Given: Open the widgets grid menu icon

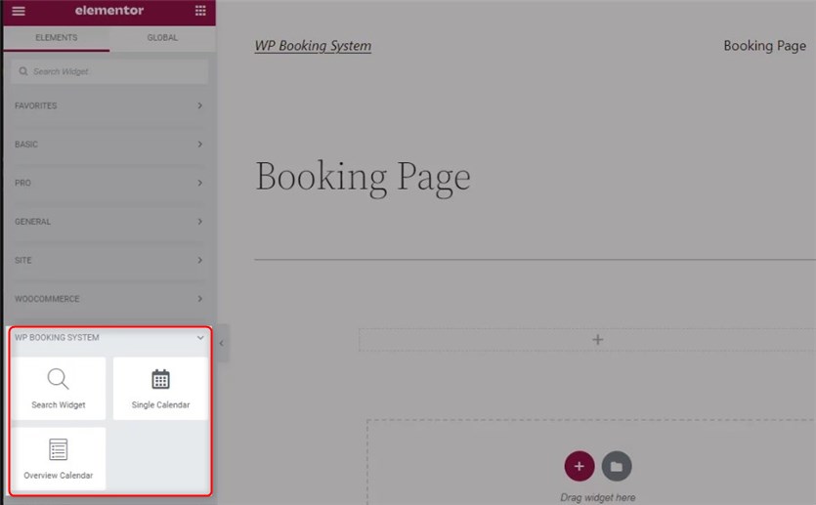Looking at the screenshot, I should [200, 11].
